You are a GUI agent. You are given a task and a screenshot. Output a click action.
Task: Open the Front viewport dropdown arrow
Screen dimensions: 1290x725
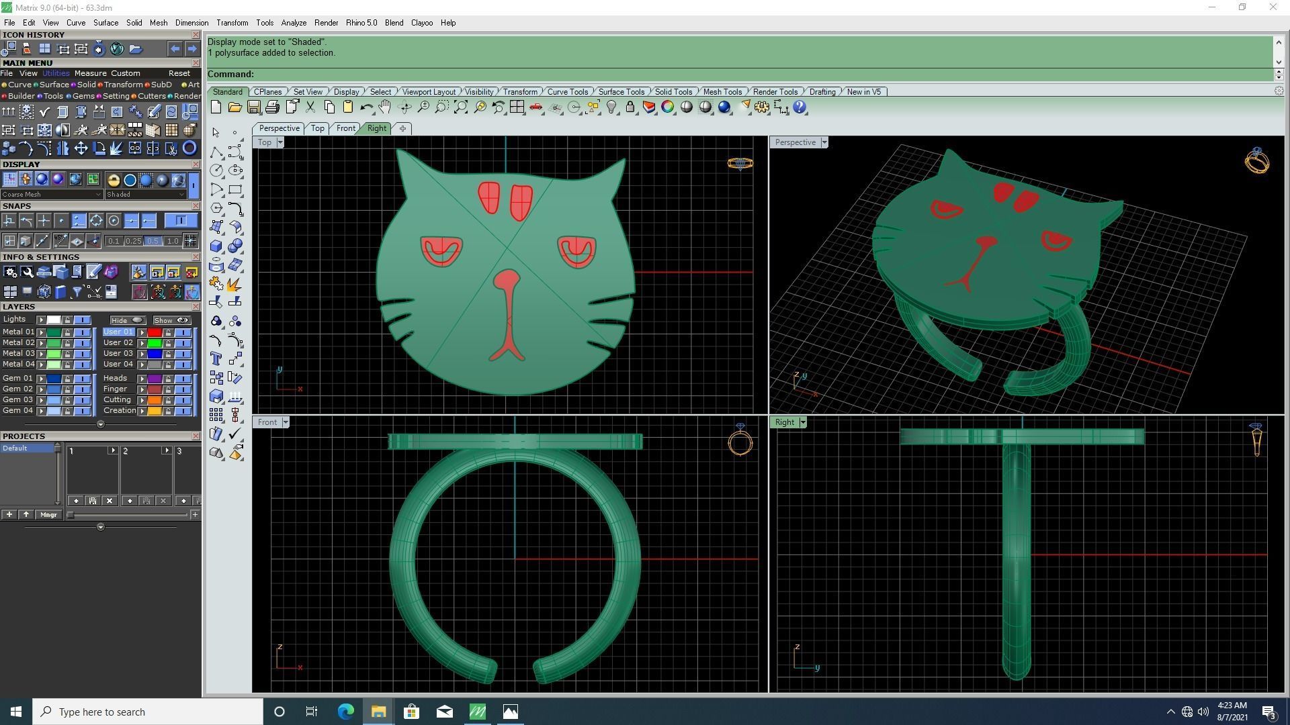[x=286, y=422]
